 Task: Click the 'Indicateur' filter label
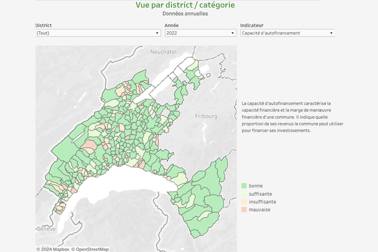pos(251,25)
